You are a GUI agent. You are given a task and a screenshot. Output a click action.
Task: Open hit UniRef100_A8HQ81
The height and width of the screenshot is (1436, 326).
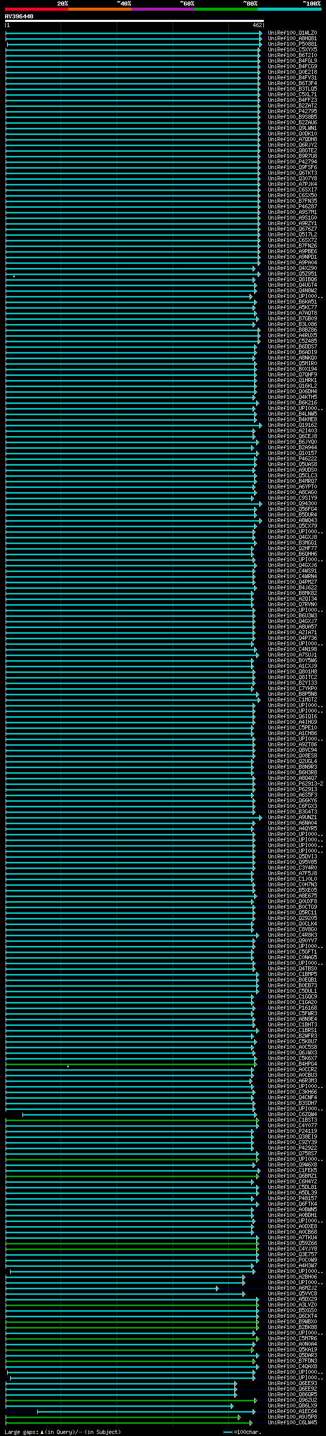click(x=292, y=39)
